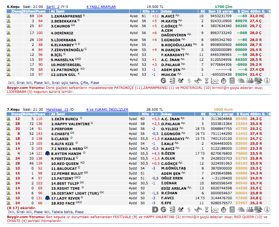The image size is (279, 227).
Task: Open the stopwatch icon under race 7
Action: coord(223,209)
